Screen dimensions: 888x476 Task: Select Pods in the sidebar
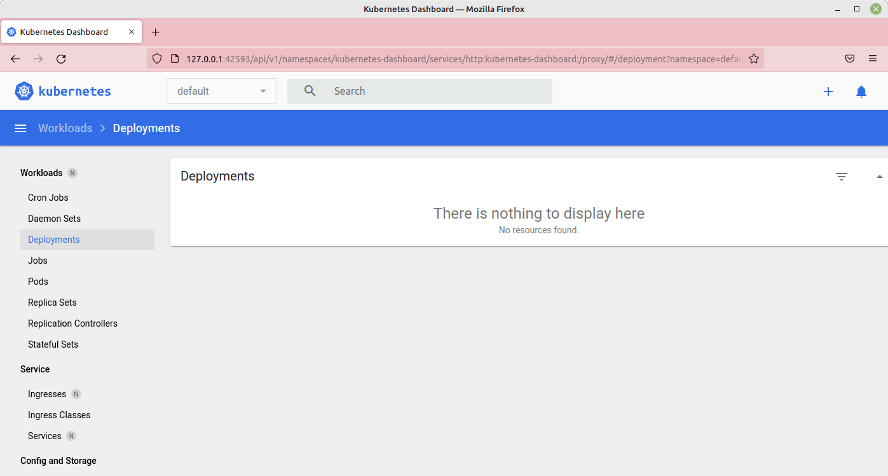[x=38, y=282]
